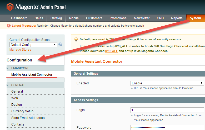Click the 'Reminder: Change Magento's default' message

pos(90,26)
